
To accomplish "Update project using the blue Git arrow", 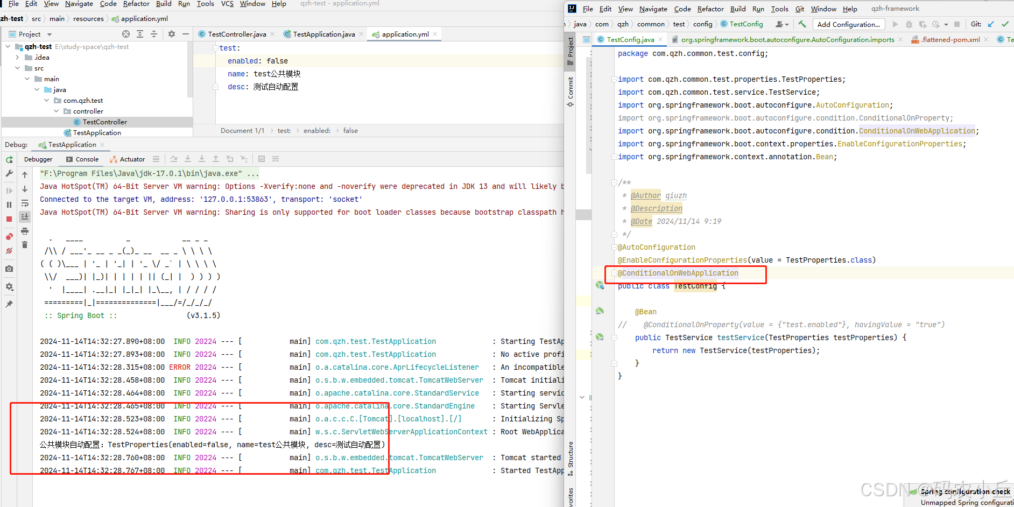I will pyautogui.click(x=991, y=24).
